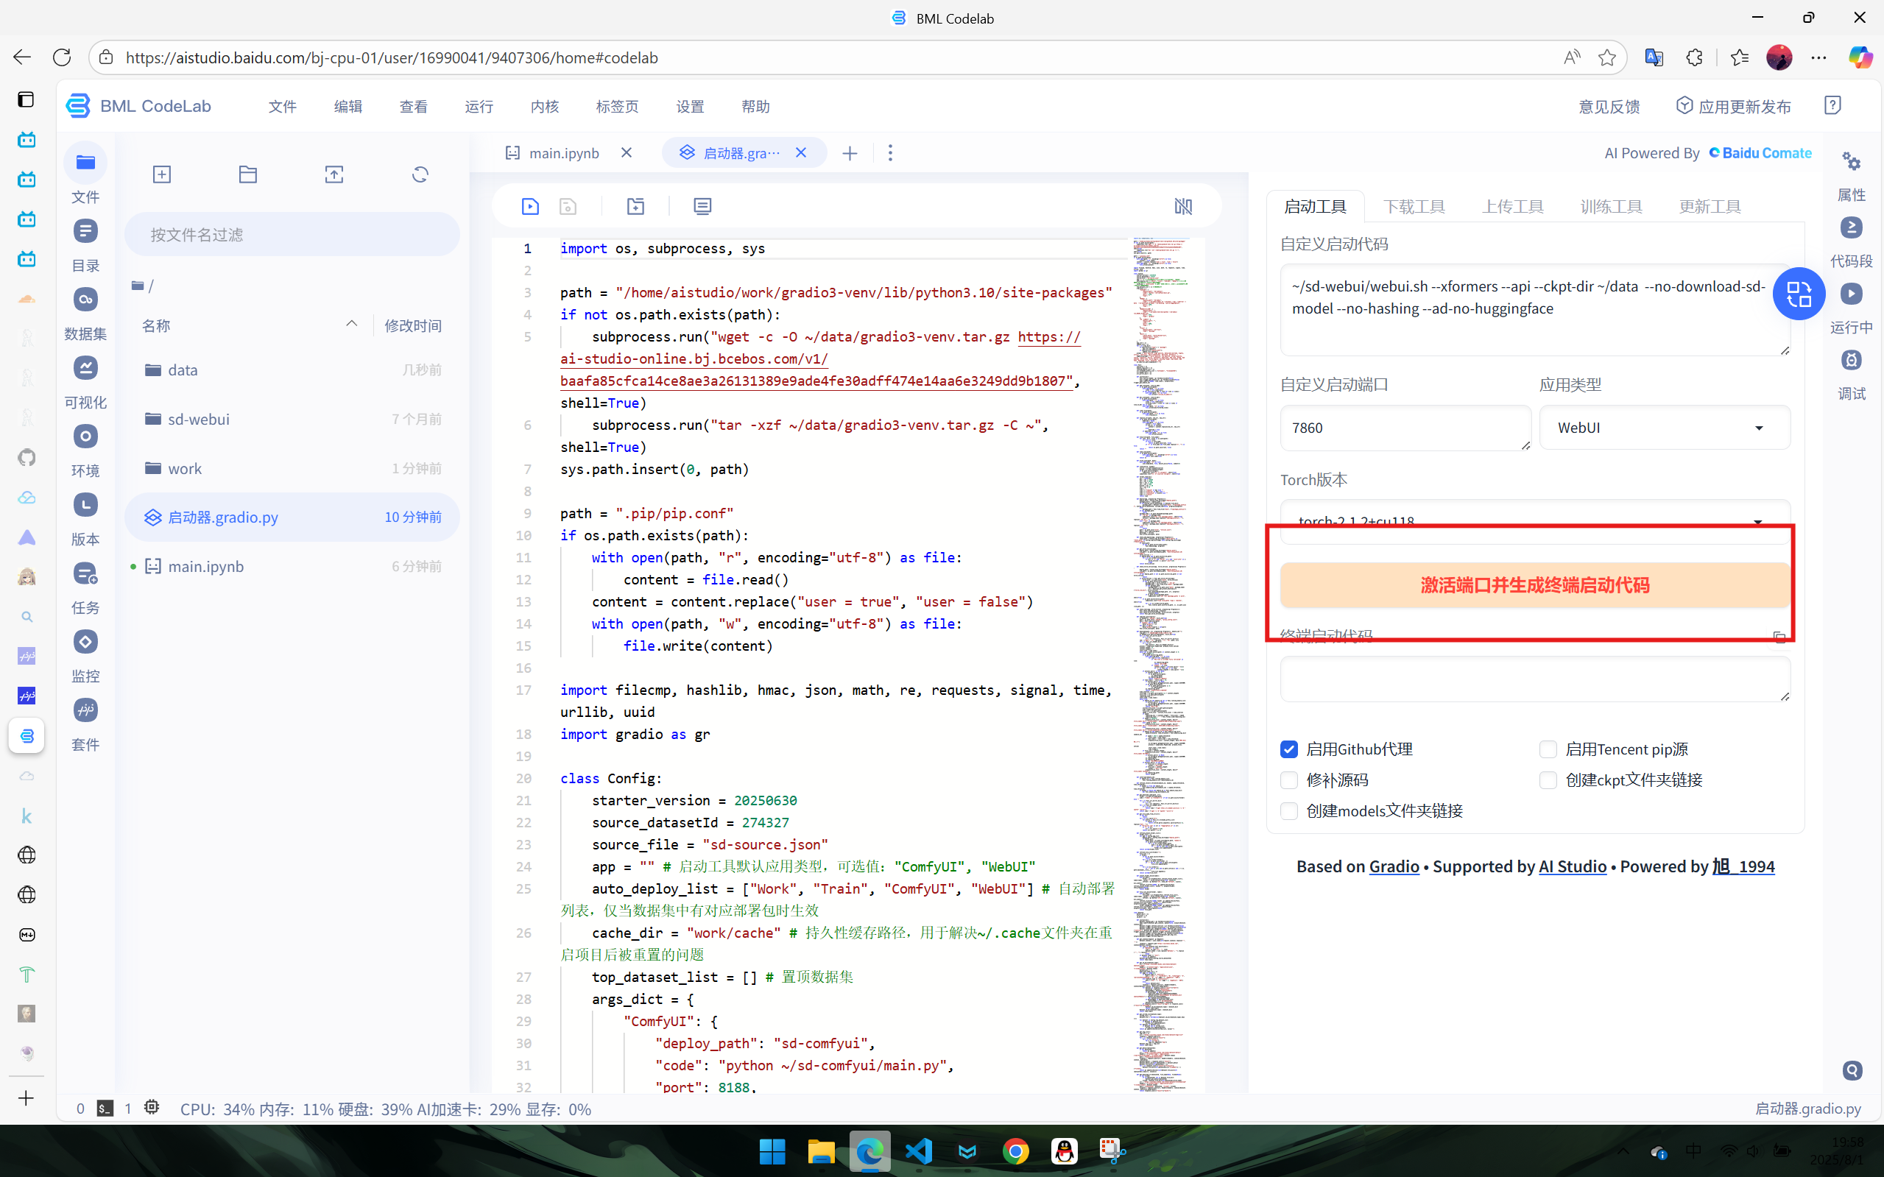Toggle the 名称 column sort arrow
Image resolution: width=1884 pixels, height=1177 pixels.
[352, 324]
